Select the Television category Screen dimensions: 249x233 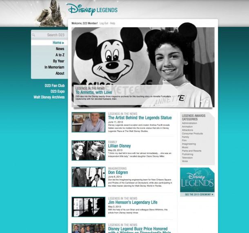pos(187,158)
